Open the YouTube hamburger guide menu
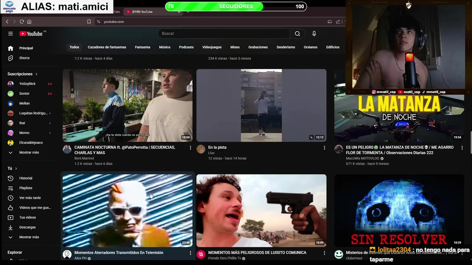Image resolution: width=472 pixels, height=265 pixels. 10,33
